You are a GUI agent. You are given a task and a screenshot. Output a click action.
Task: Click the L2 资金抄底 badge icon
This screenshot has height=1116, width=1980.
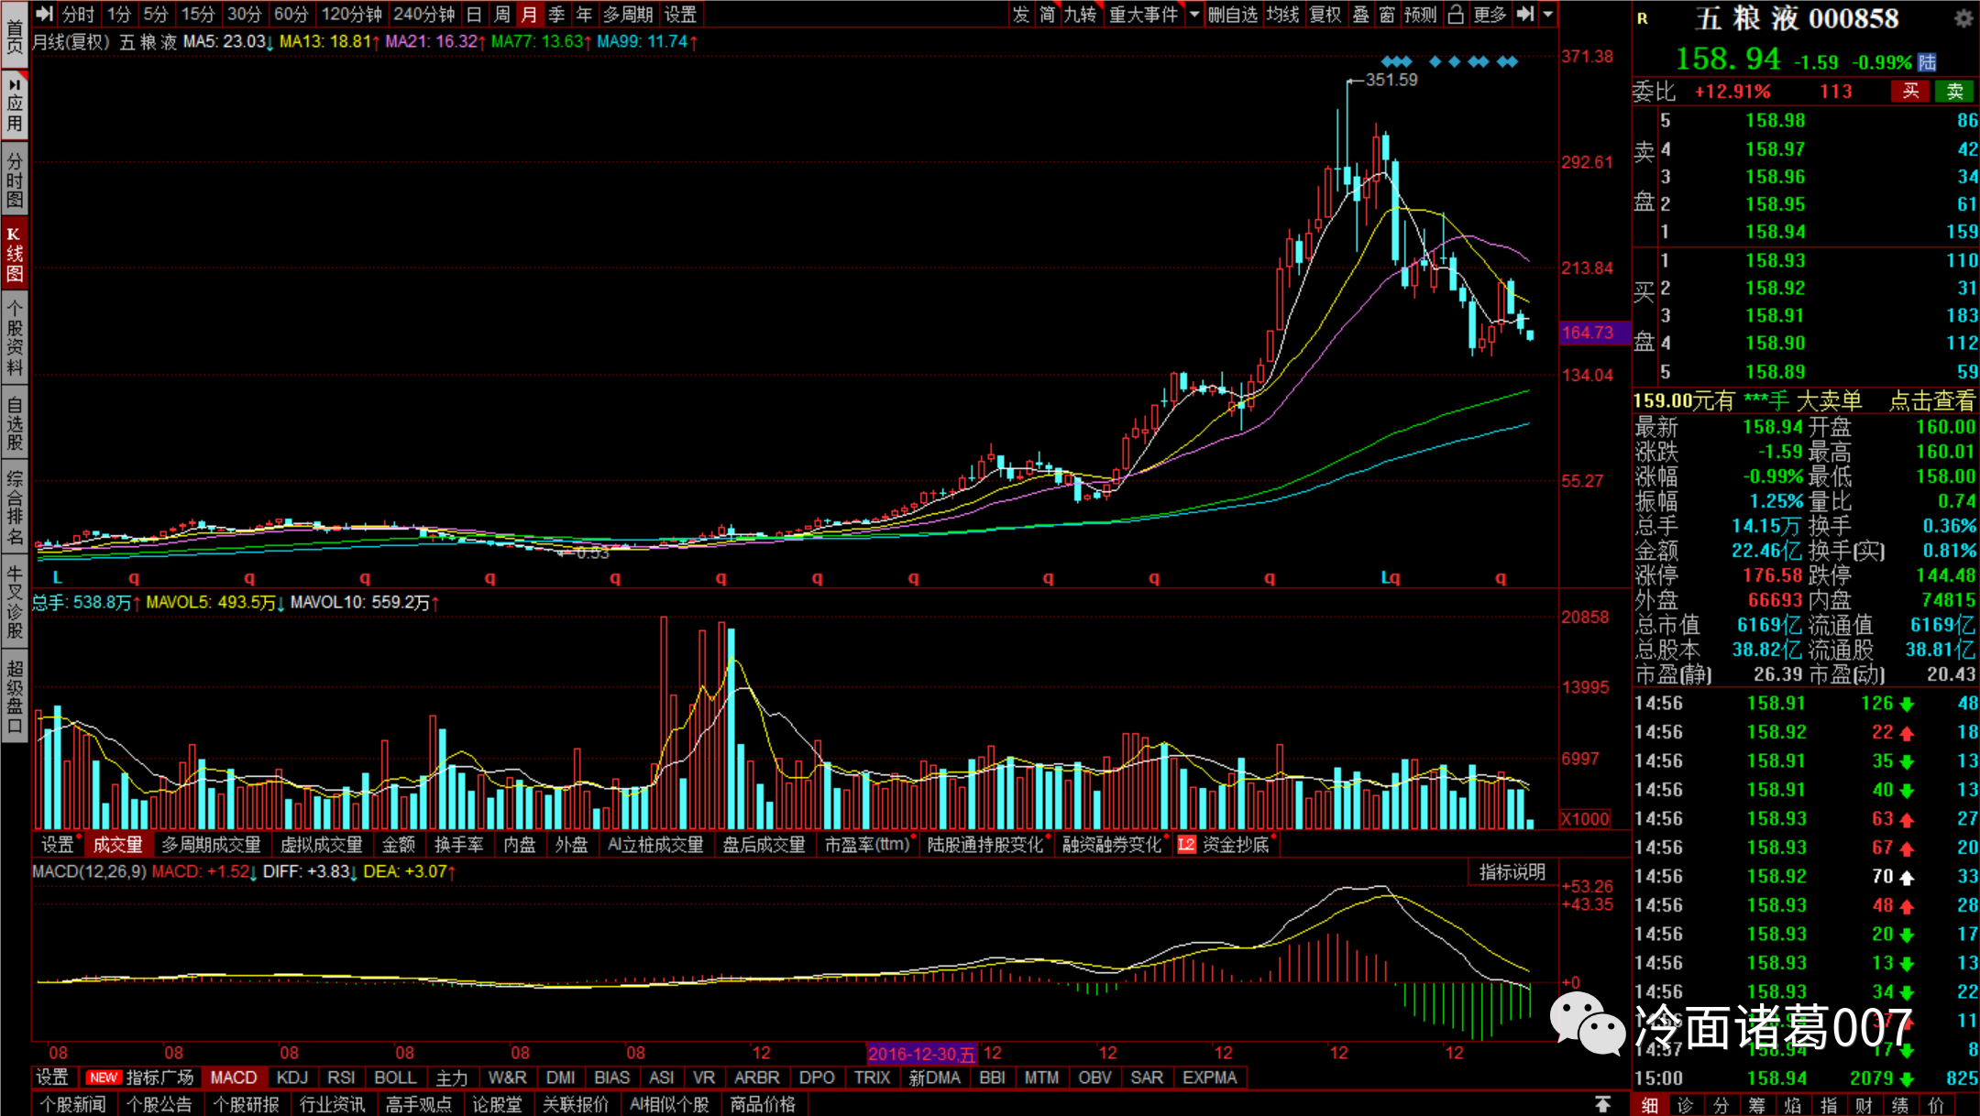click(1186, 845)
